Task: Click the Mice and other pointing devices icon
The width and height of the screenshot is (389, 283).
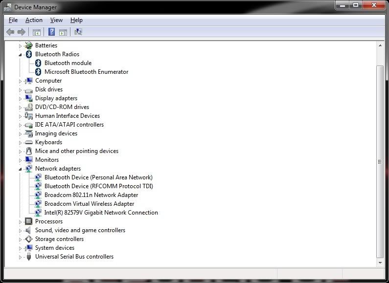Action: pyautogui.click(x=29, y=151)
